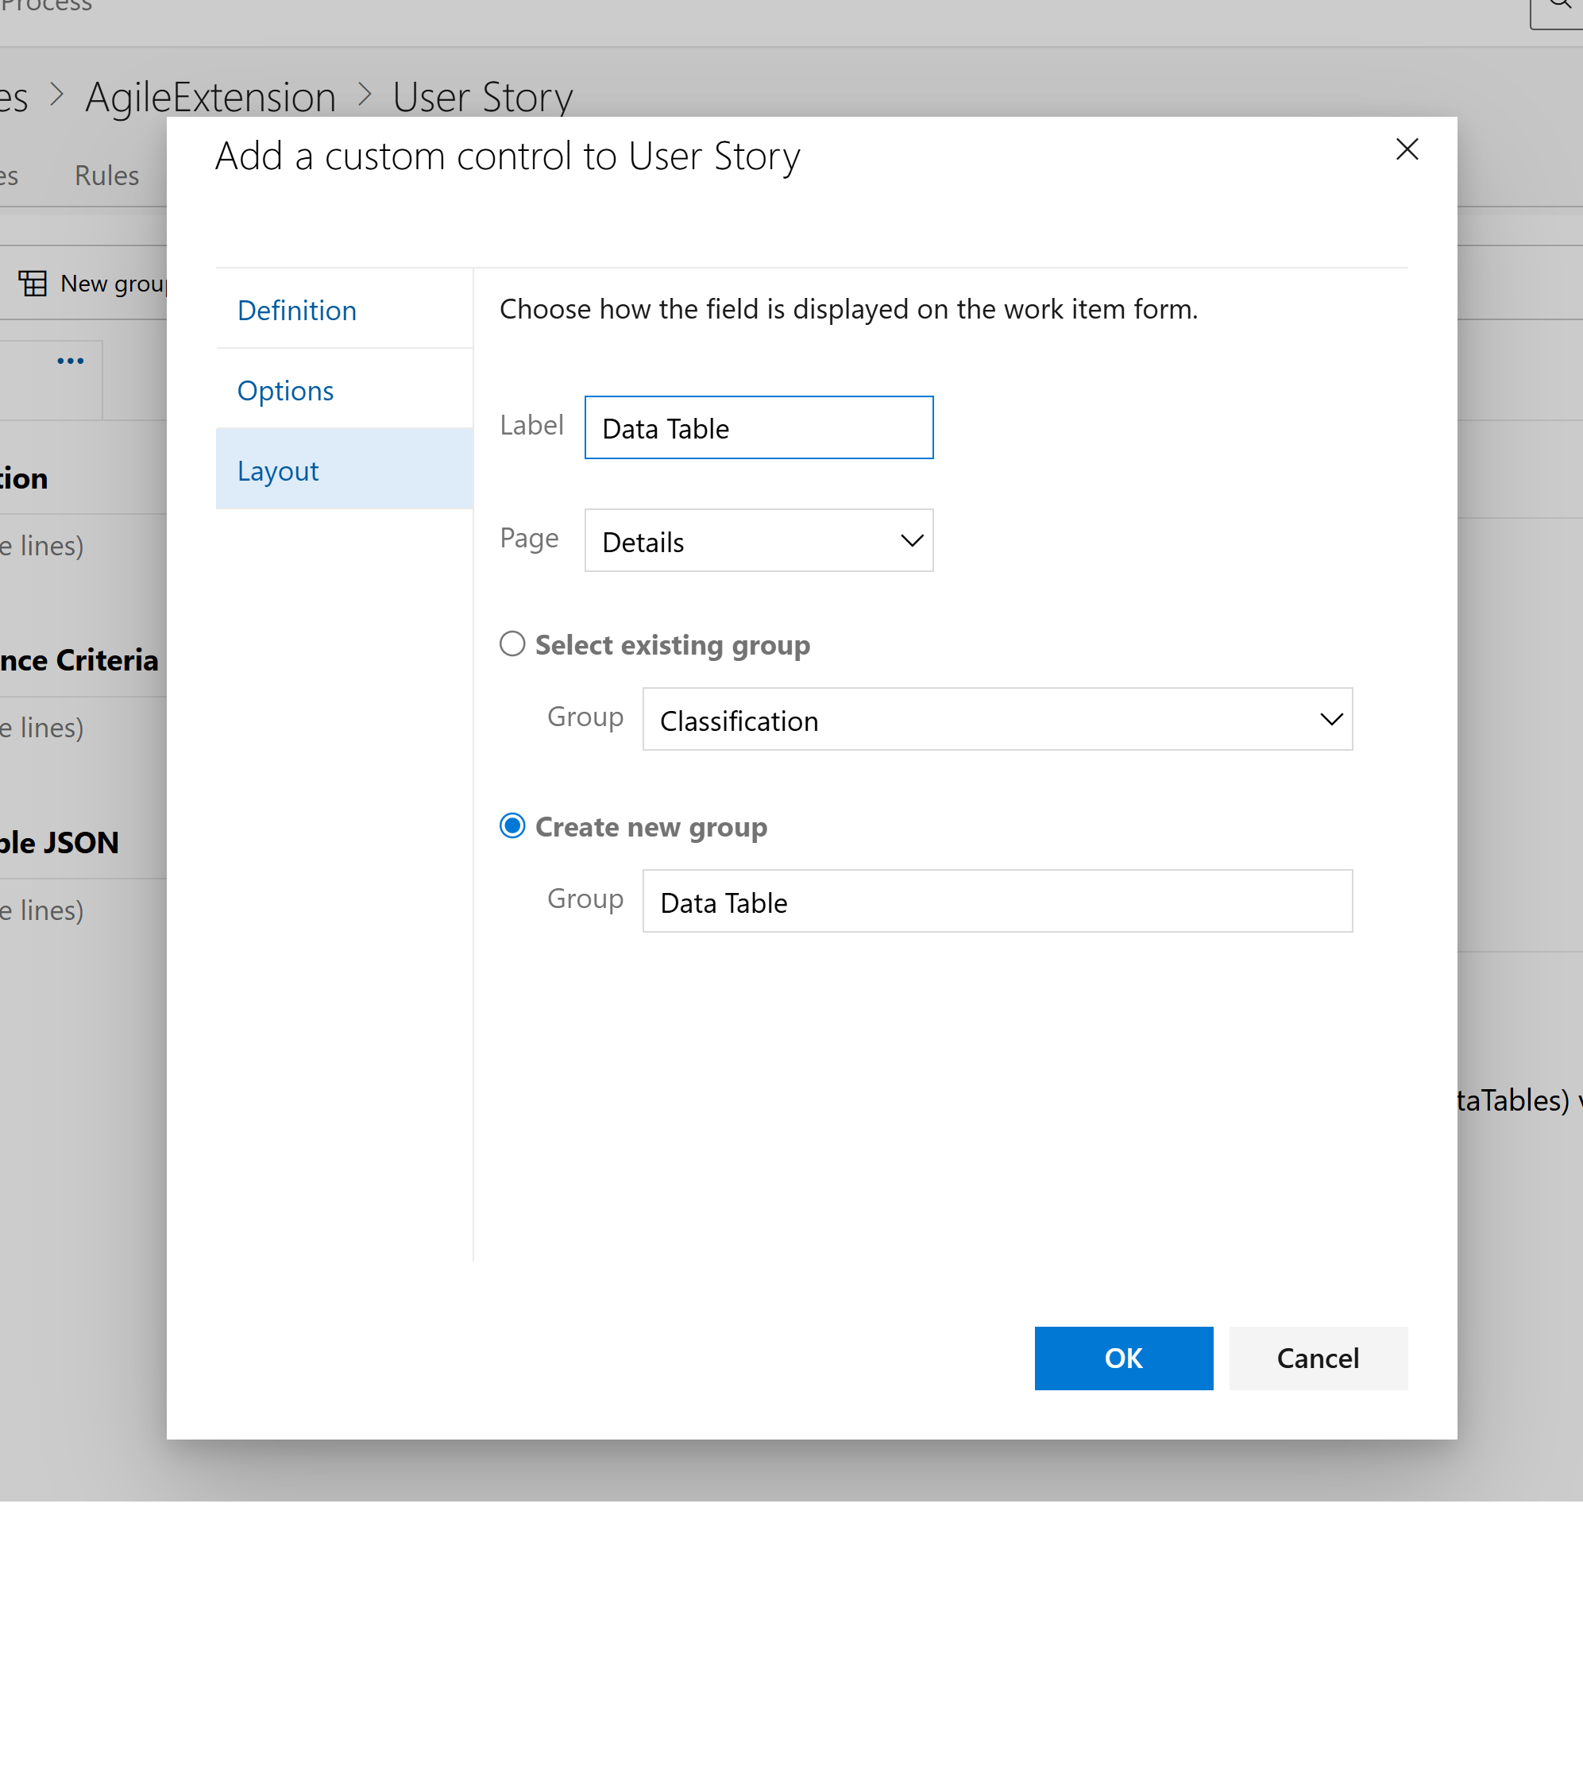Switch to the Definition tab
1583x1774 pixels.
(x=296, y=310)
